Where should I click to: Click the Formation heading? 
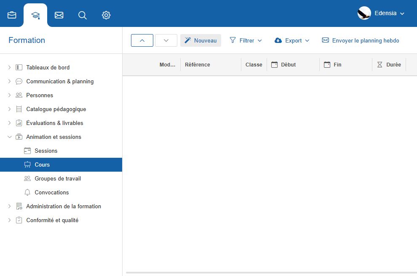pyautogui.click(x=27, y=40)
